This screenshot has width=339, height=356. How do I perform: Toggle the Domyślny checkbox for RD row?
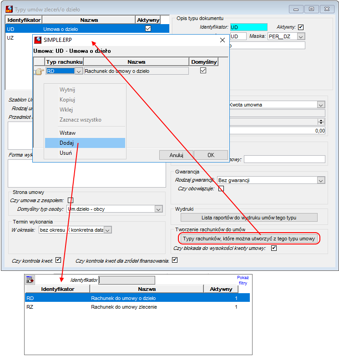pyautogui.click(x=203, y=71)
